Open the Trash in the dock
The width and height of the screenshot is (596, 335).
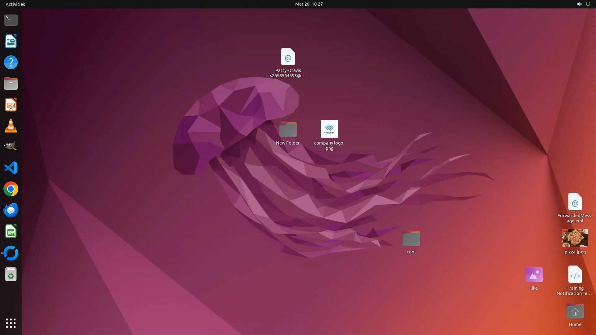pos(11,275)
